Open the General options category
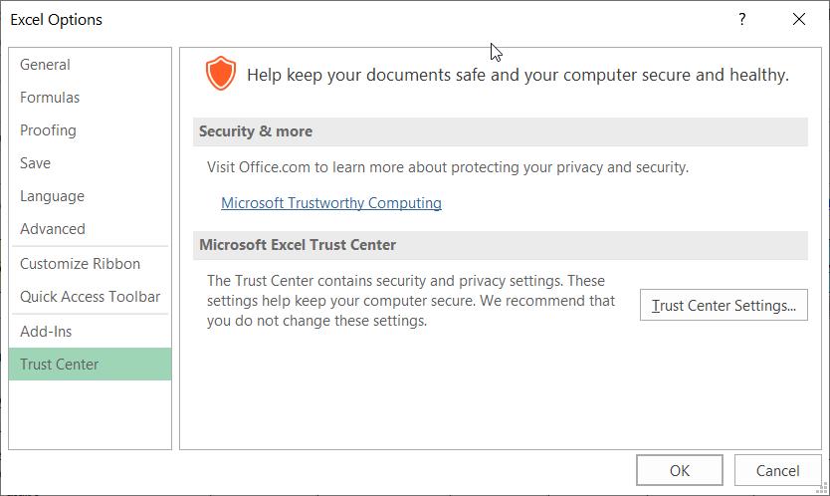This screenshot has width=830, height=496. 45,65
